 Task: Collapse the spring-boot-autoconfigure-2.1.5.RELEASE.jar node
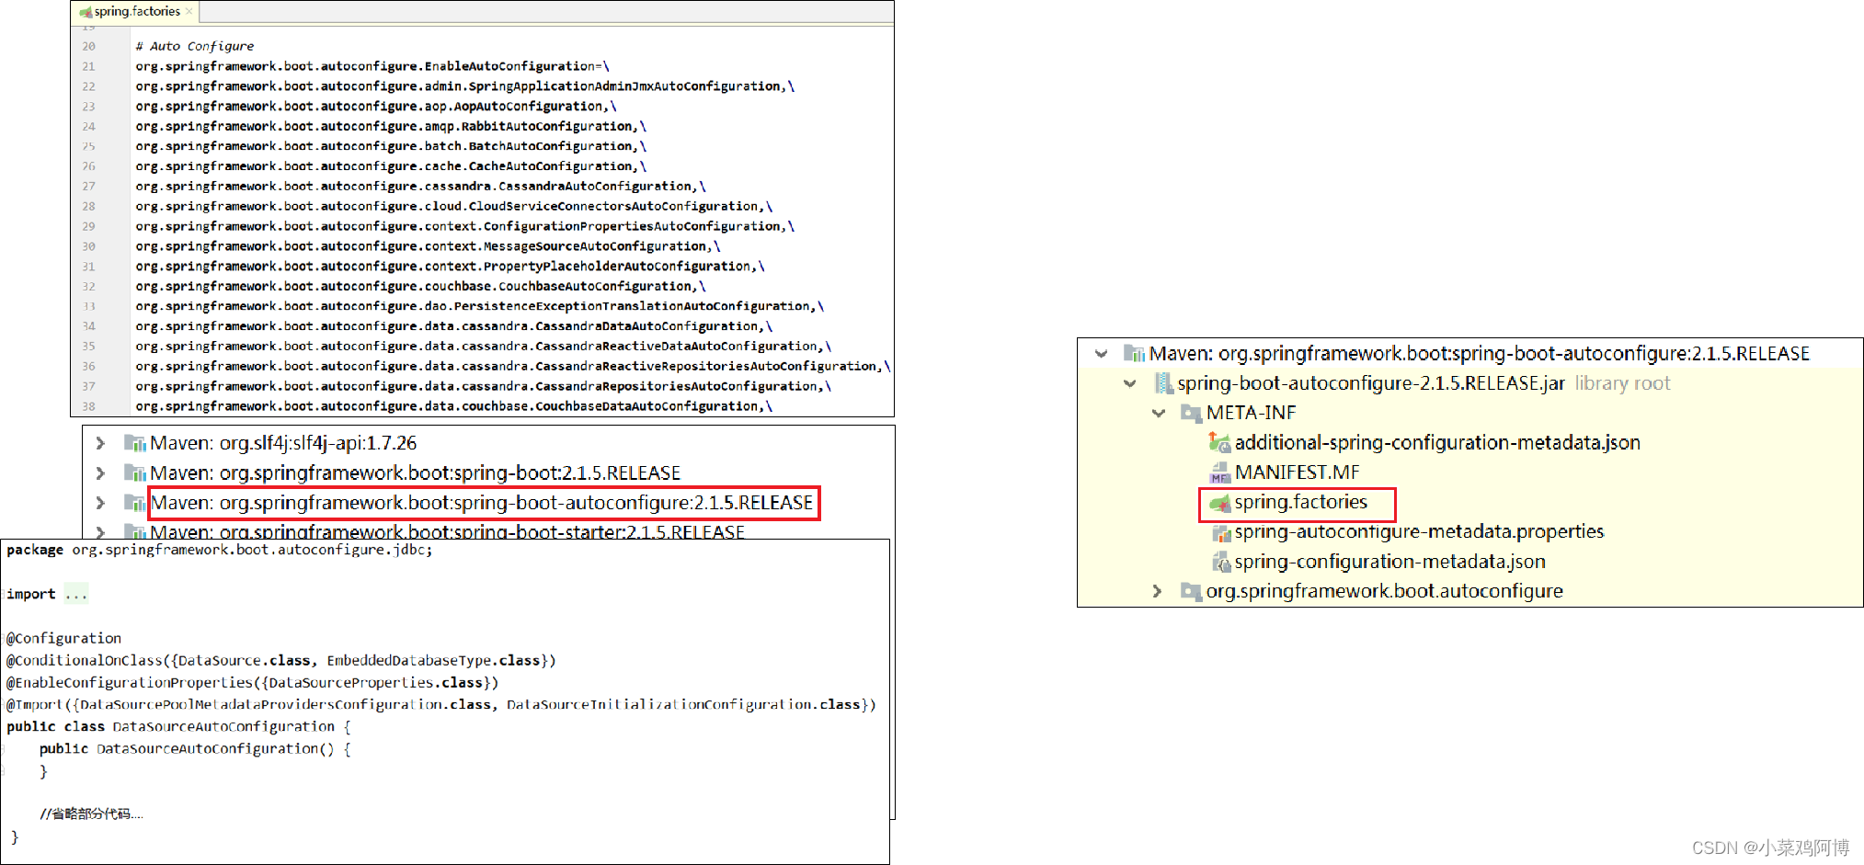coord(1129,383)
